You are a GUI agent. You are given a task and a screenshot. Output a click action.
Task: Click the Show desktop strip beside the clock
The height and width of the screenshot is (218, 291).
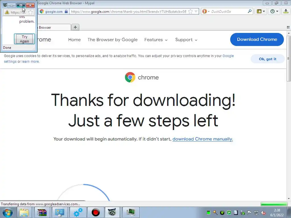(289, 212)
